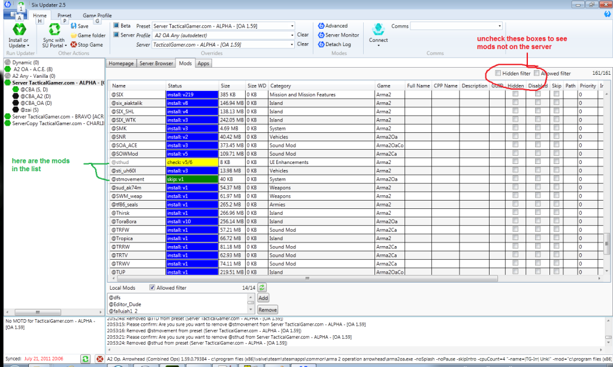Click red cancel icon in status bar

(99, 359)
